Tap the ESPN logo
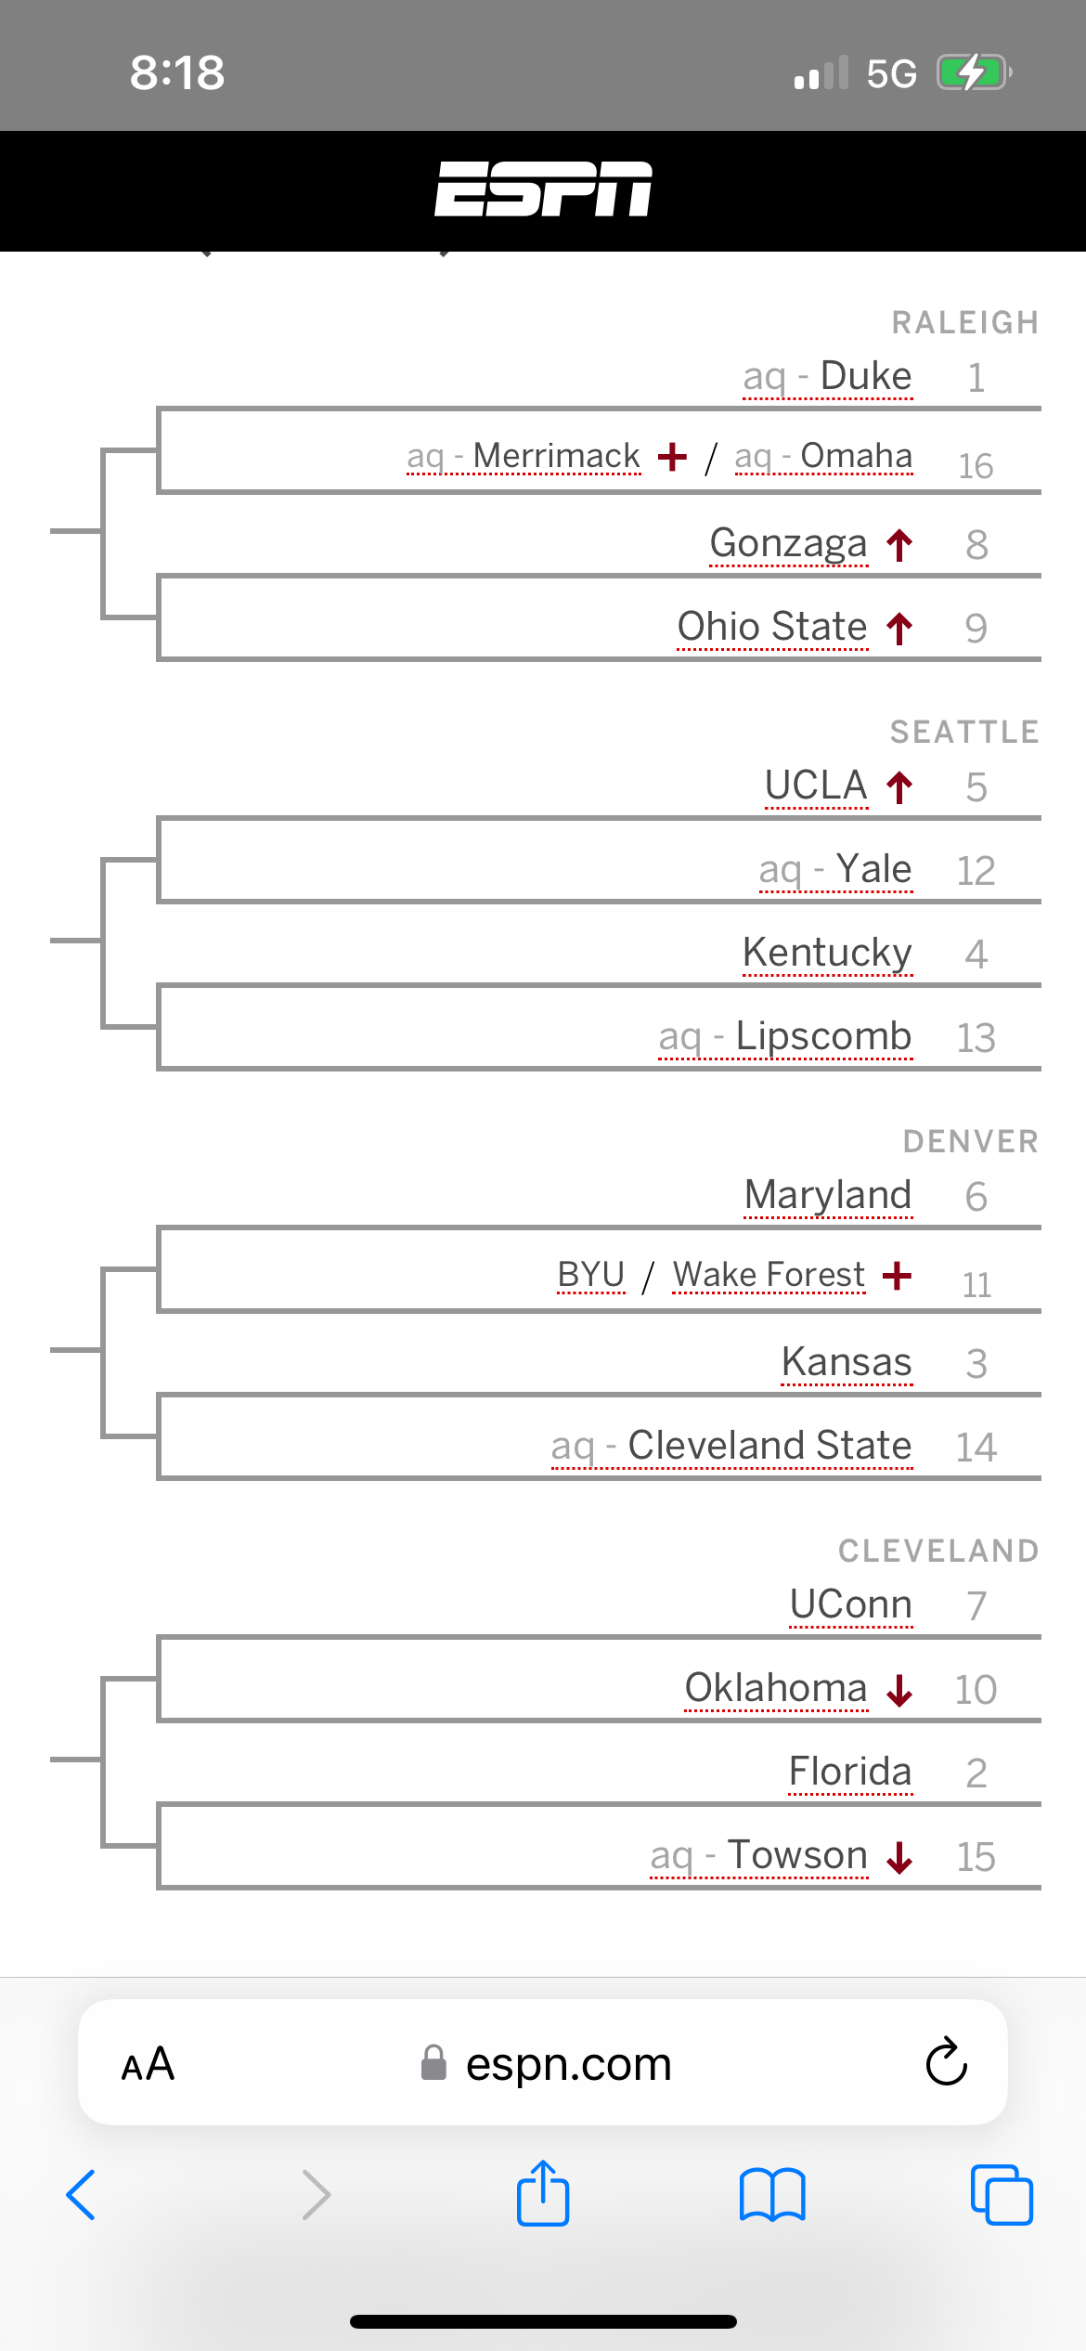The height and width of the screenshot is (2351, 1086). [543, 189]
